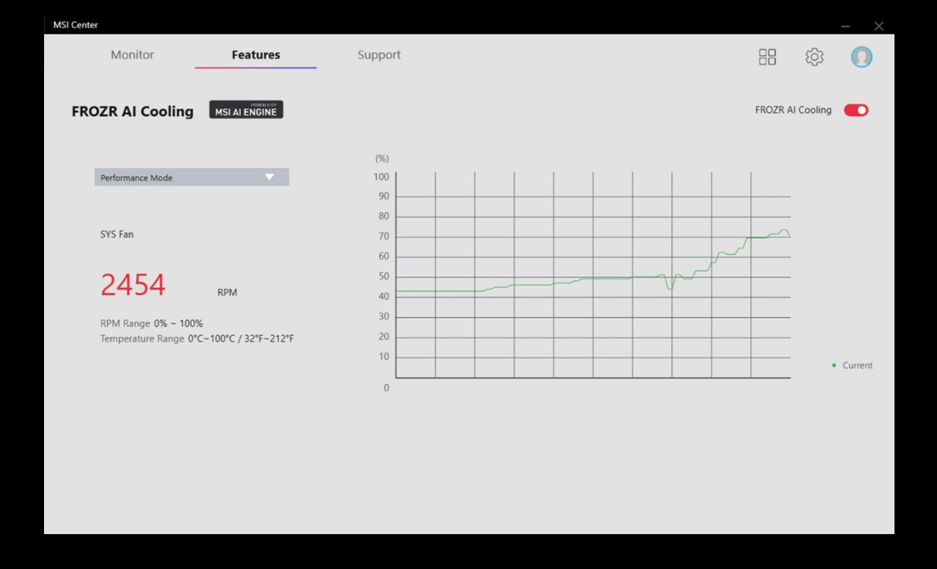Open the feature grid view icon

pyautogui.click(x=768, y=57)
